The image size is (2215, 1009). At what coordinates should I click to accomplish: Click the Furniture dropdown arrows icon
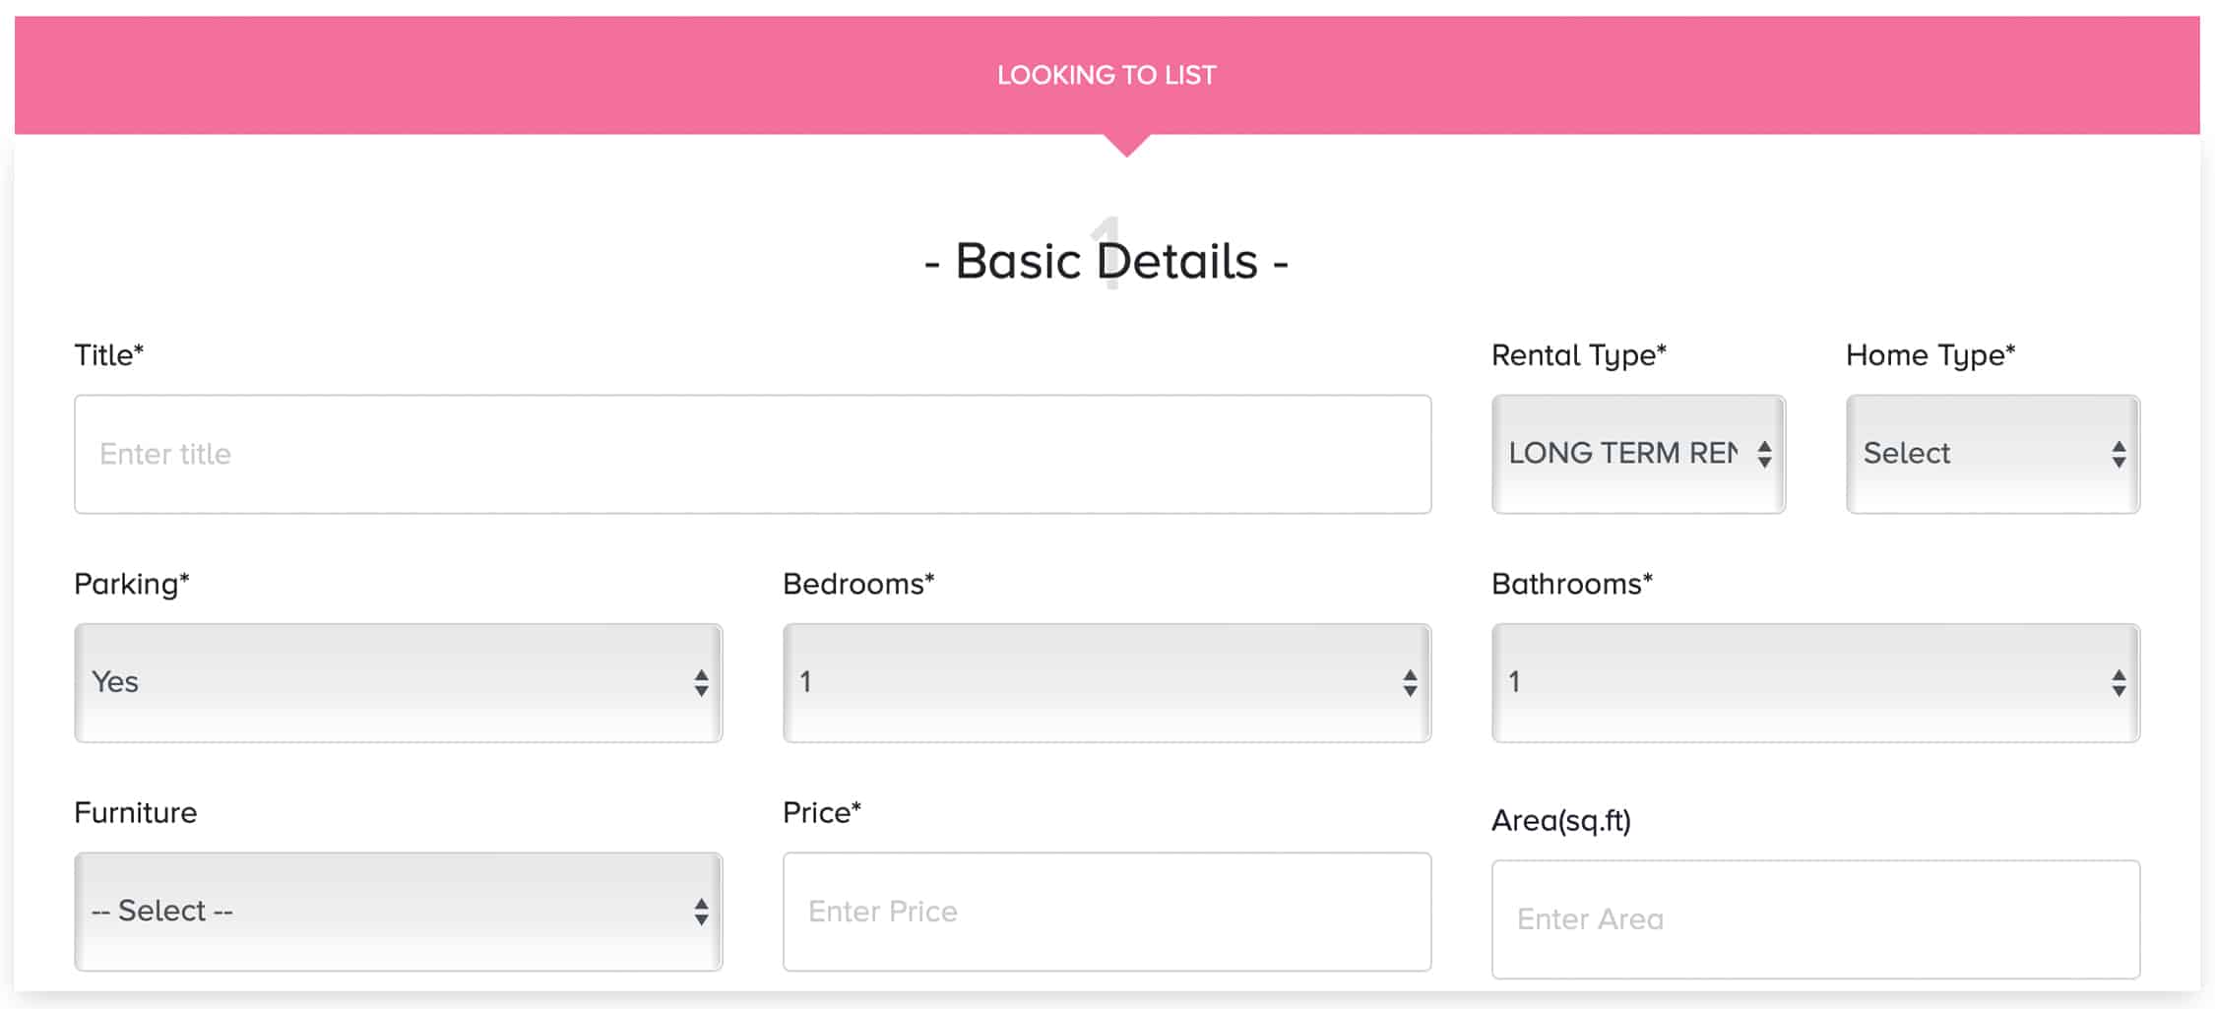pos(701,912)
